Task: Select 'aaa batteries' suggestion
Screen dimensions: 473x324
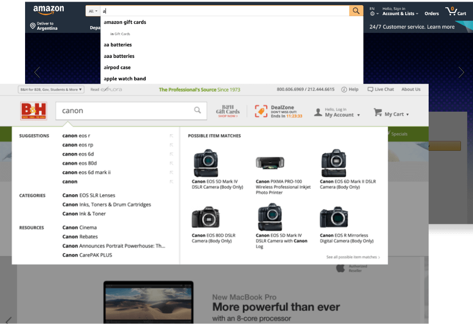Action: pyautogui.click(x=119, y=56)
